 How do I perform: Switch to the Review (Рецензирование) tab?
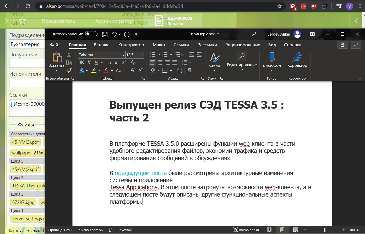click(x=243, y=45)
